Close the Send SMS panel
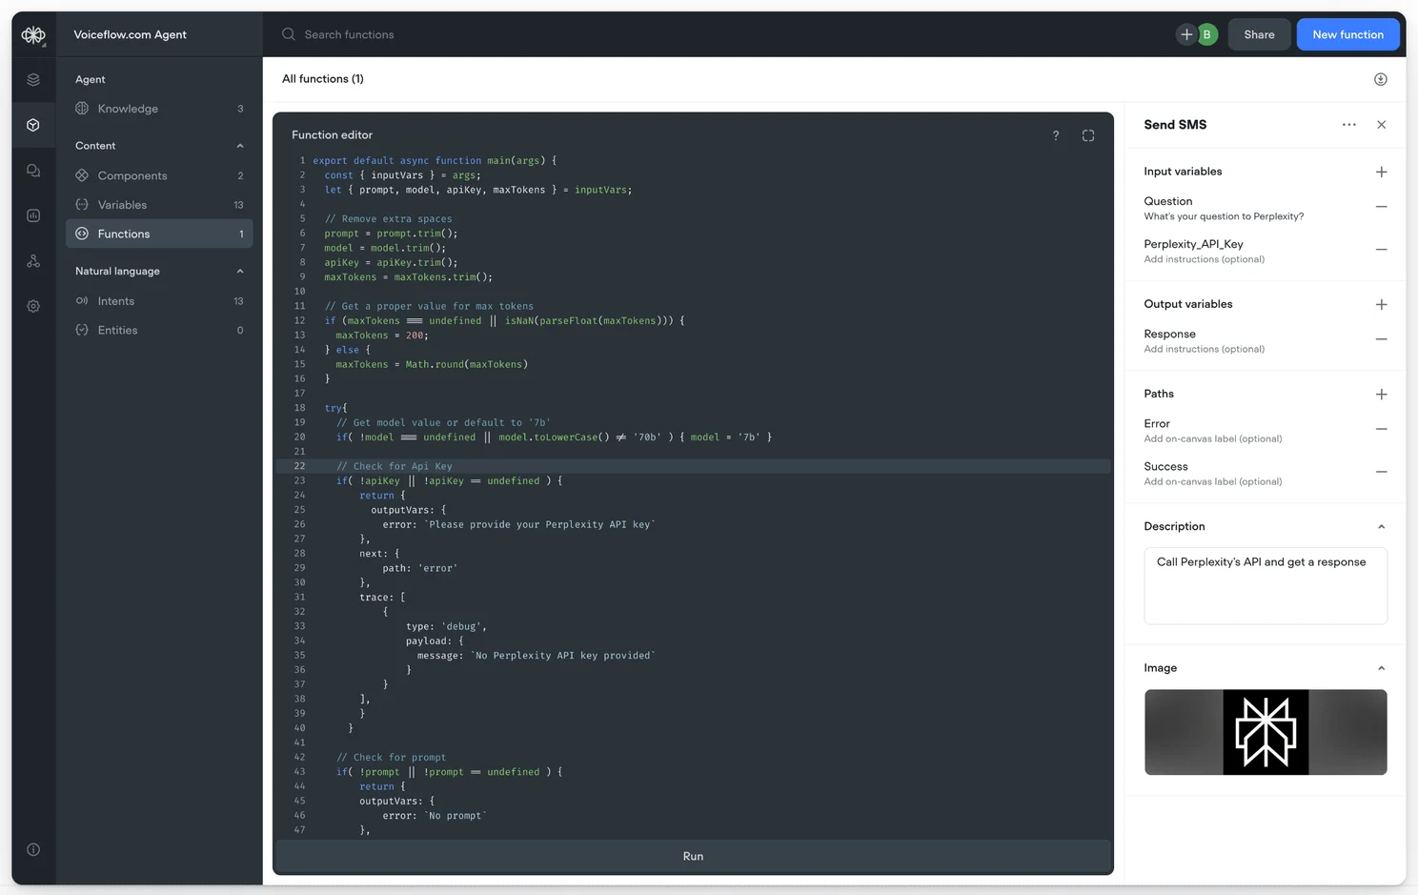This screenshot has height=895, width=1418. pos(1382,125)
